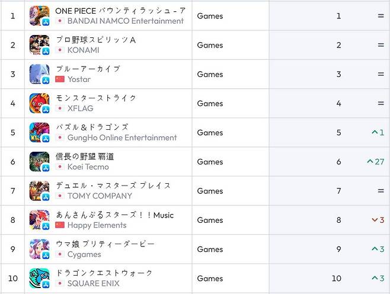Click the ドラゴンクエストウォーク title text

click(104, 273)
